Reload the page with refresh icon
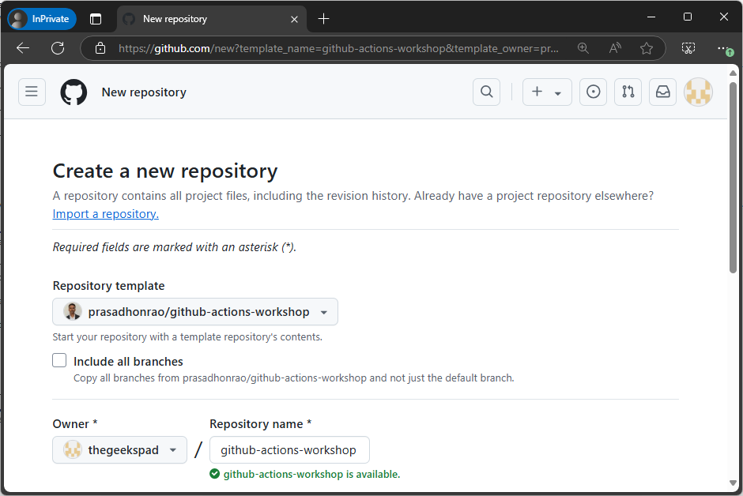Screen dimensions: 743x496 tap(58, 48)
